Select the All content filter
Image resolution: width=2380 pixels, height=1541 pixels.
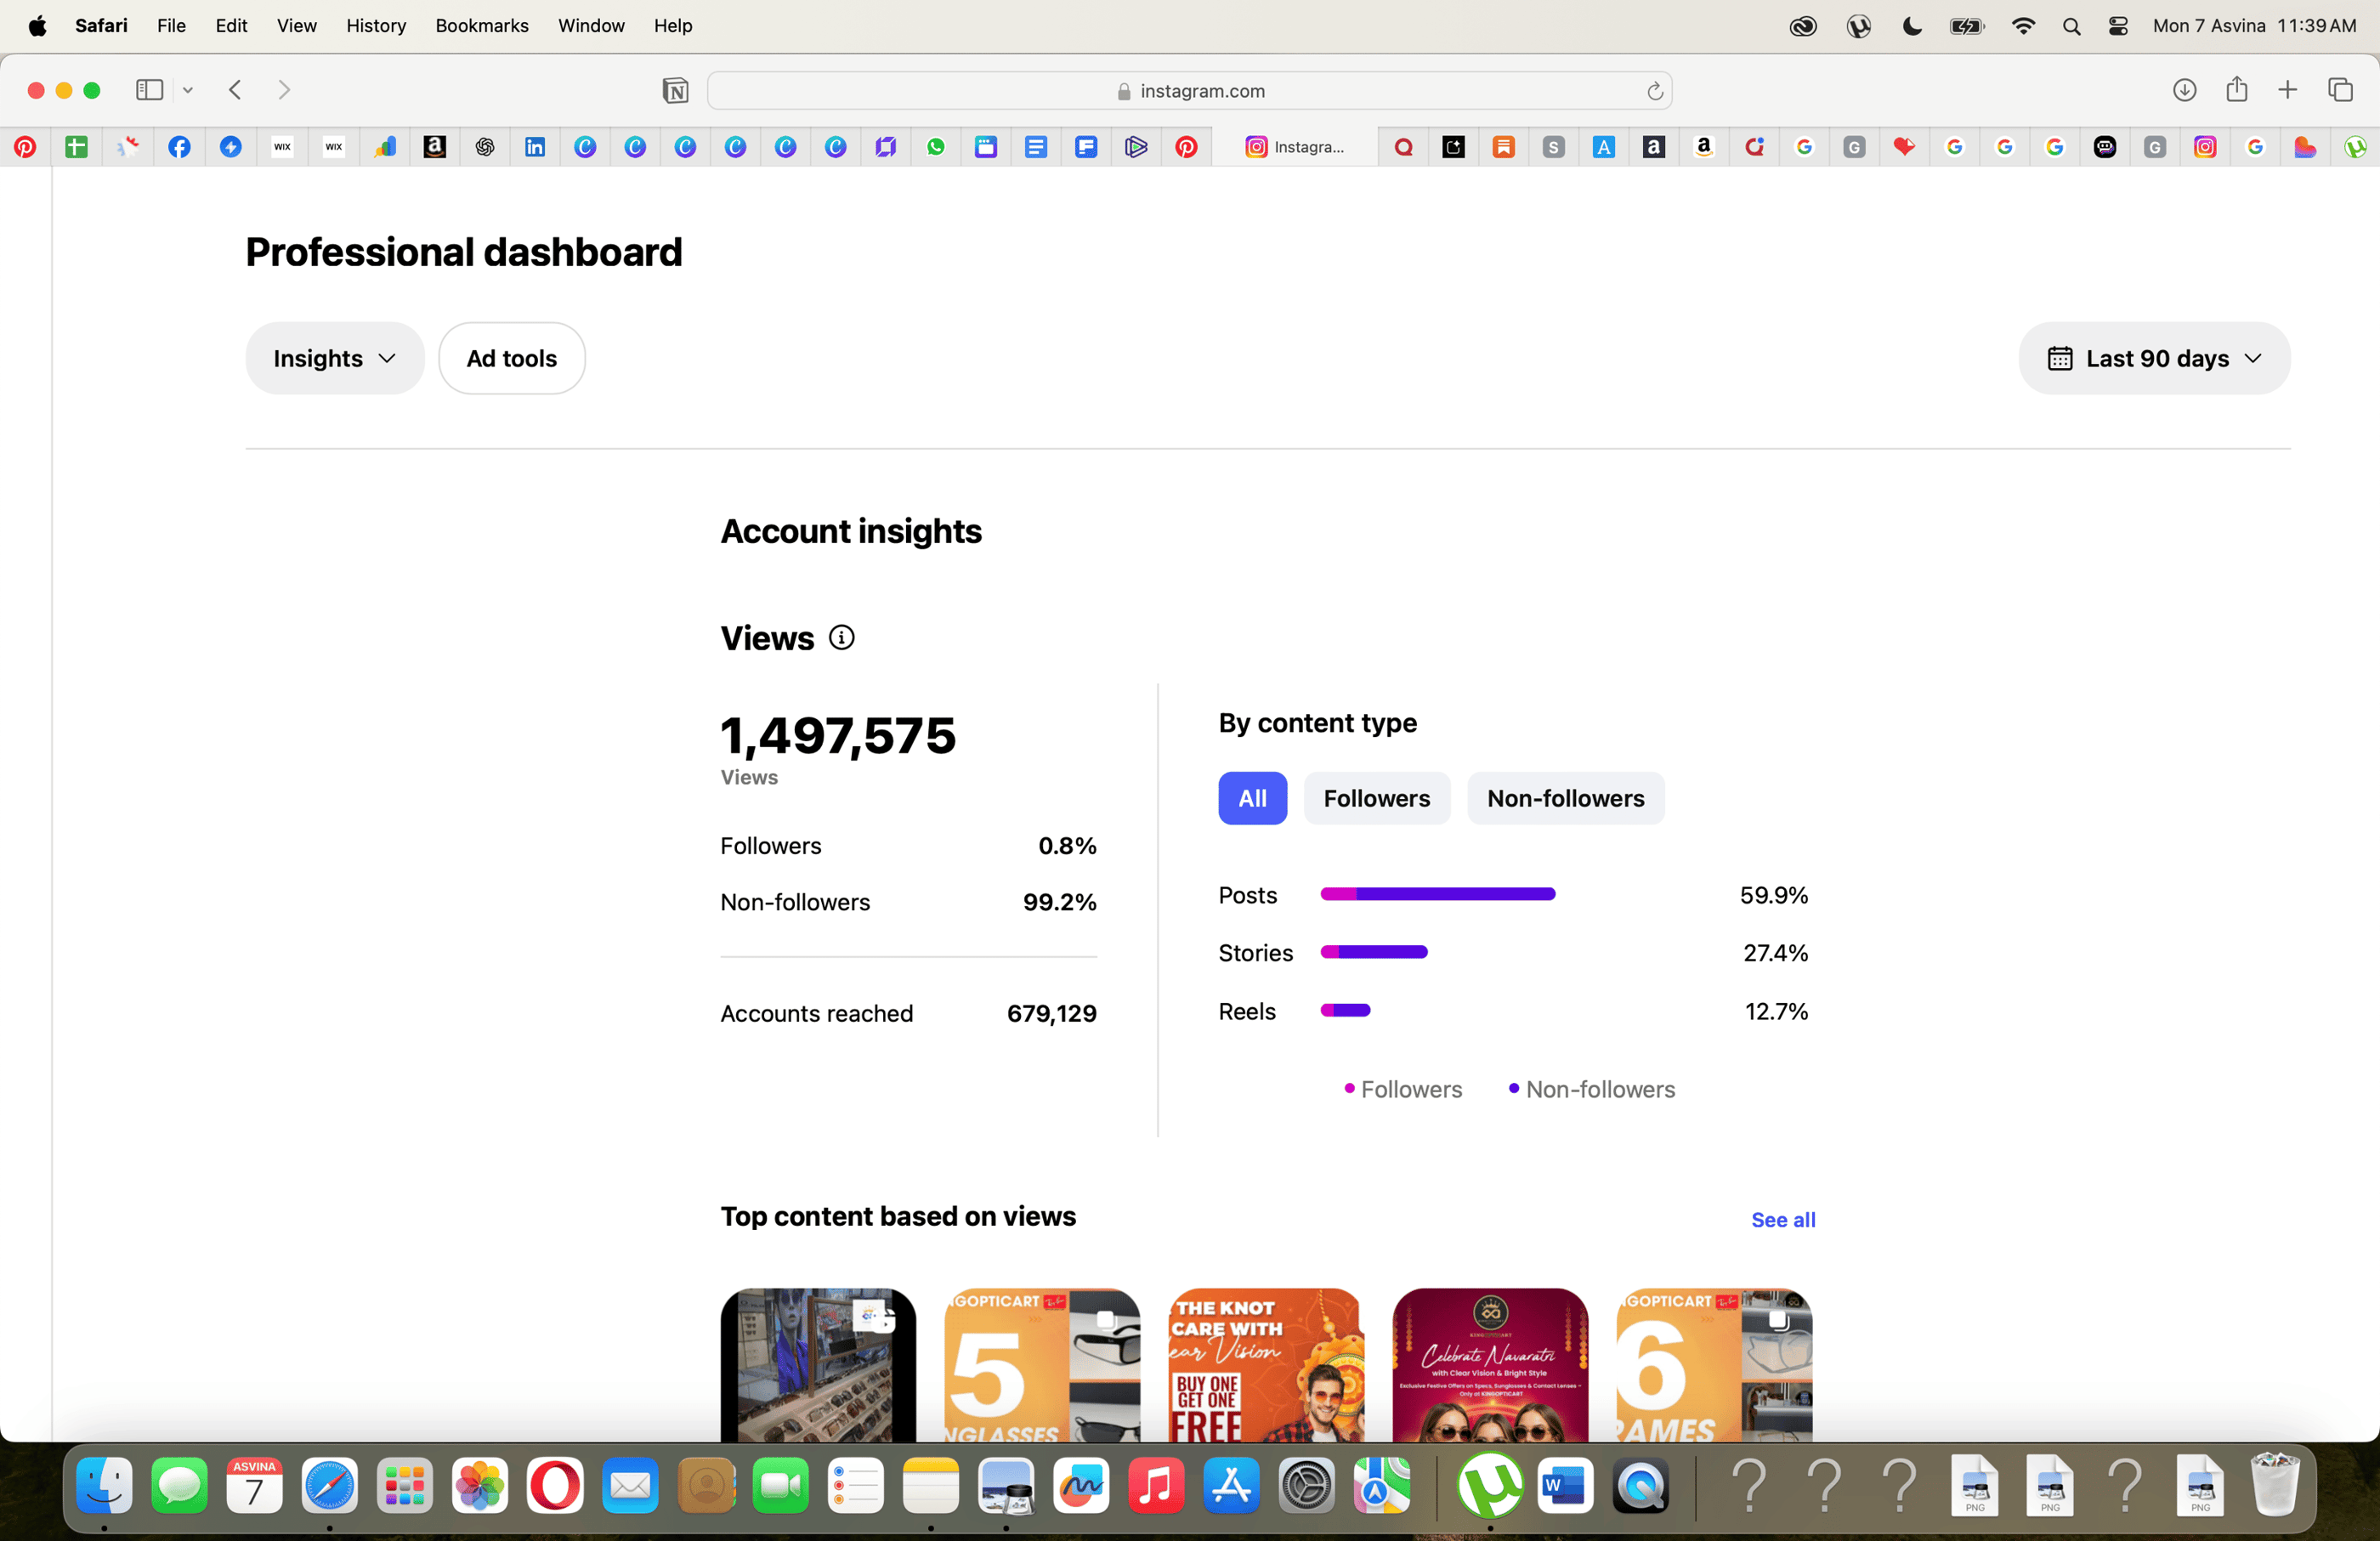point(1252,798)
